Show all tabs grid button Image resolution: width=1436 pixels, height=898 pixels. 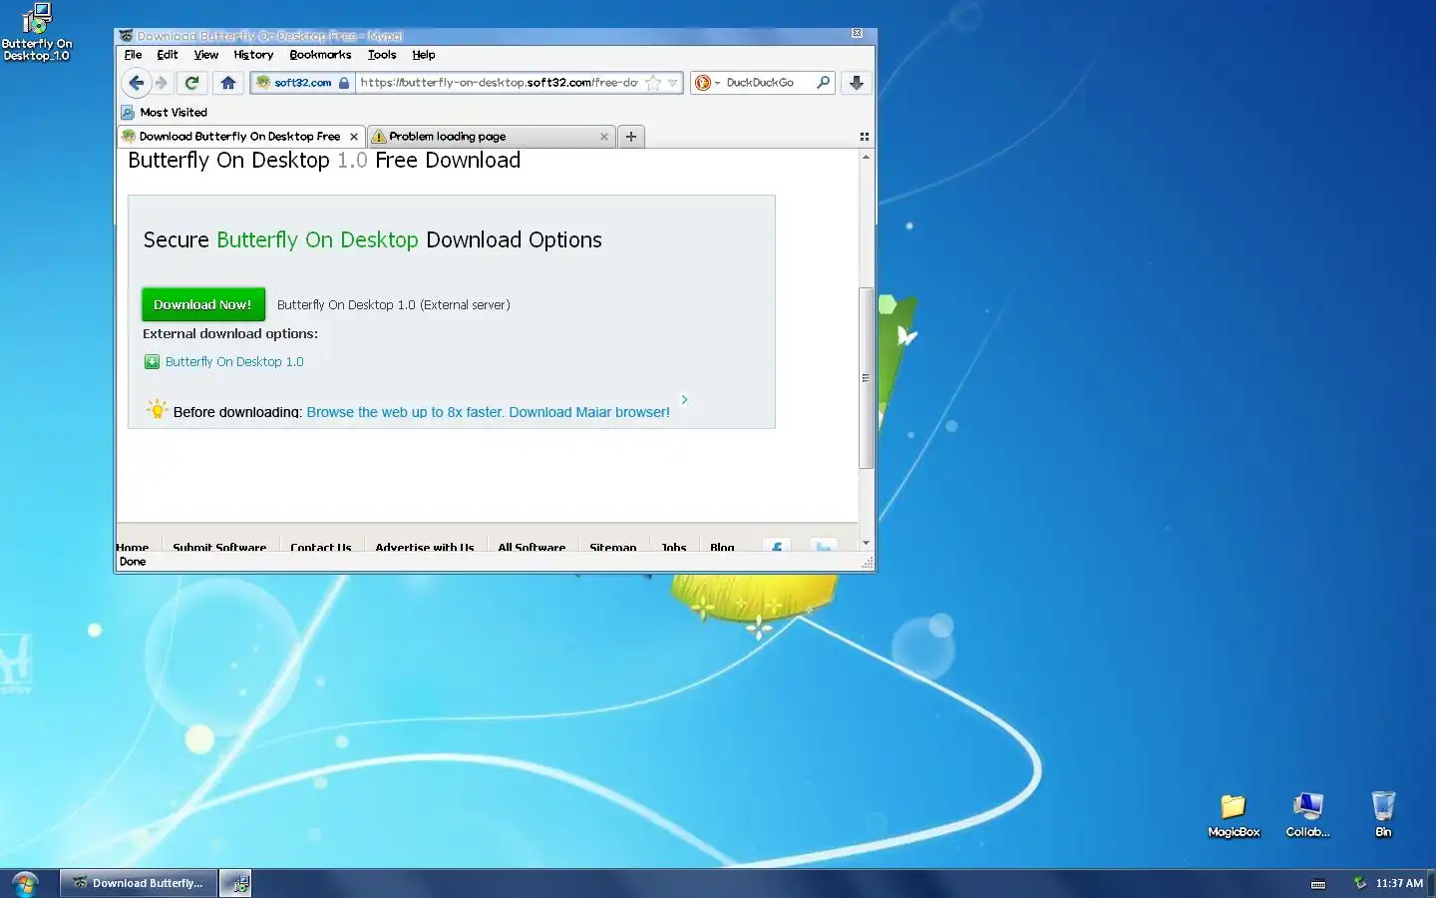click(865, 137)
